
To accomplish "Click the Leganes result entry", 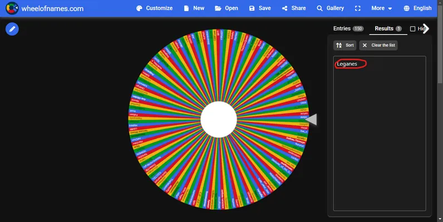I will point(347,64).
